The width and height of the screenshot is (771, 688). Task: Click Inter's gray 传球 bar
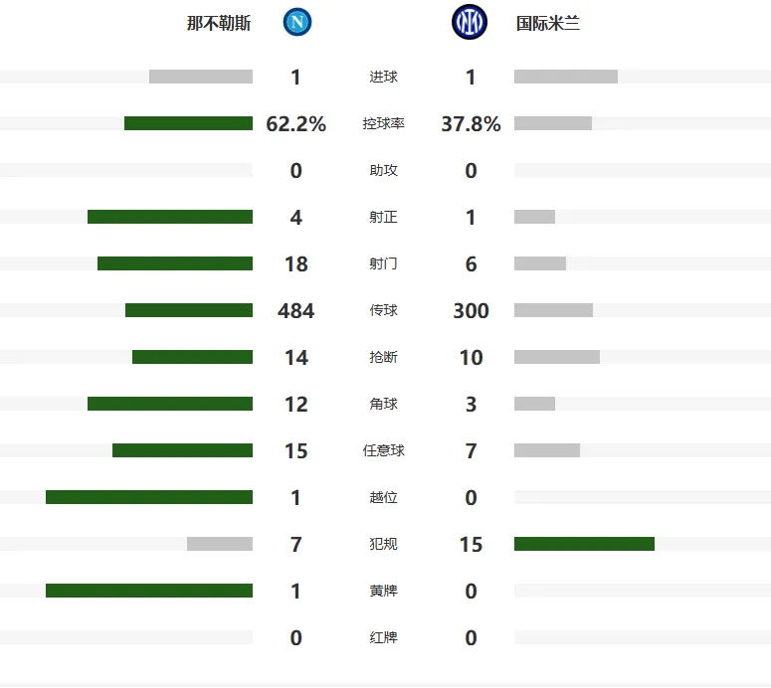point(554,310)
